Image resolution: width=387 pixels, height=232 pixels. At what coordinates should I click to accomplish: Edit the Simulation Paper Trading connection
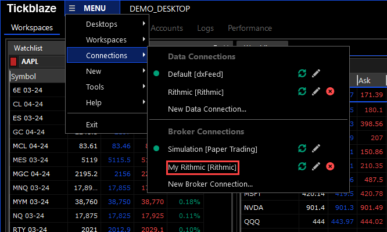(x=316, y=148)
